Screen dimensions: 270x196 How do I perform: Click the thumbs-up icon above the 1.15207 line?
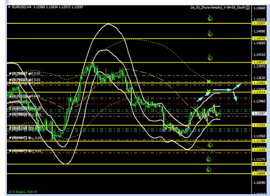click(x=210, y=18)
